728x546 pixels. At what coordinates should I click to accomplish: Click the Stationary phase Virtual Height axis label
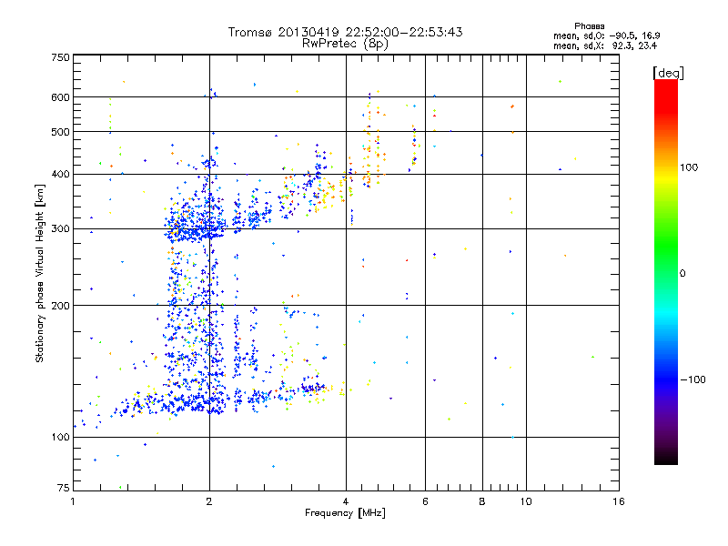coord(40,273)
